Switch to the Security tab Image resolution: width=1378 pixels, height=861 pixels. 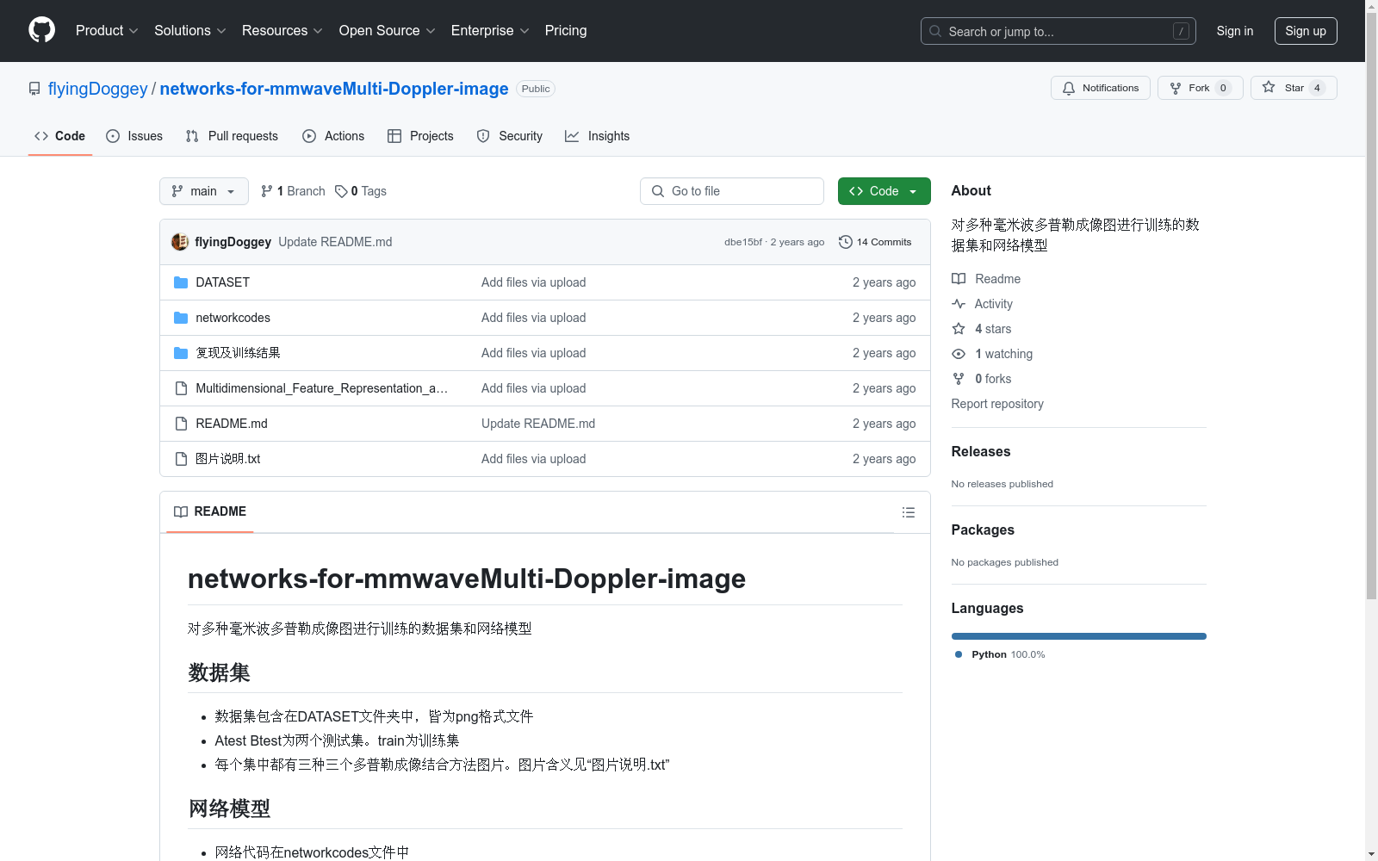click(x=510, y=136)
